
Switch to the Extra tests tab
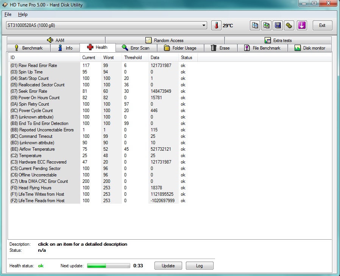click(278, 41)
